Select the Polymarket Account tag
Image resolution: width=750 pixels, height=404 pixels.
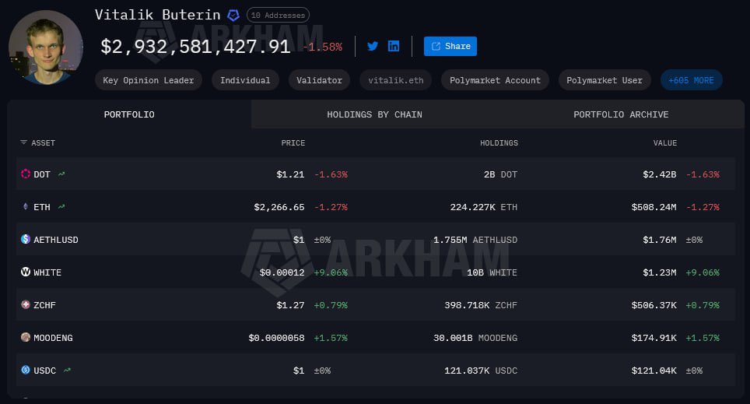click(495, 80)
